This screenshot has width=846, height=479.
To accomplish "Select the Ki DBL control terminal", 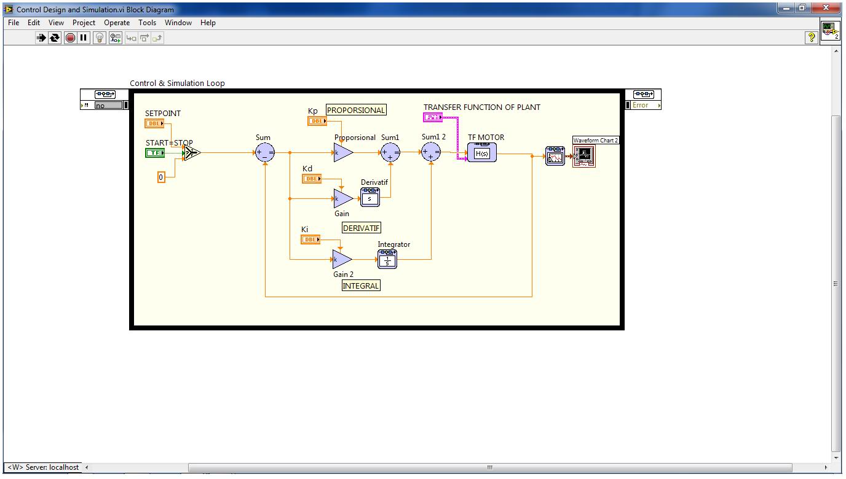I will (310, 240).
